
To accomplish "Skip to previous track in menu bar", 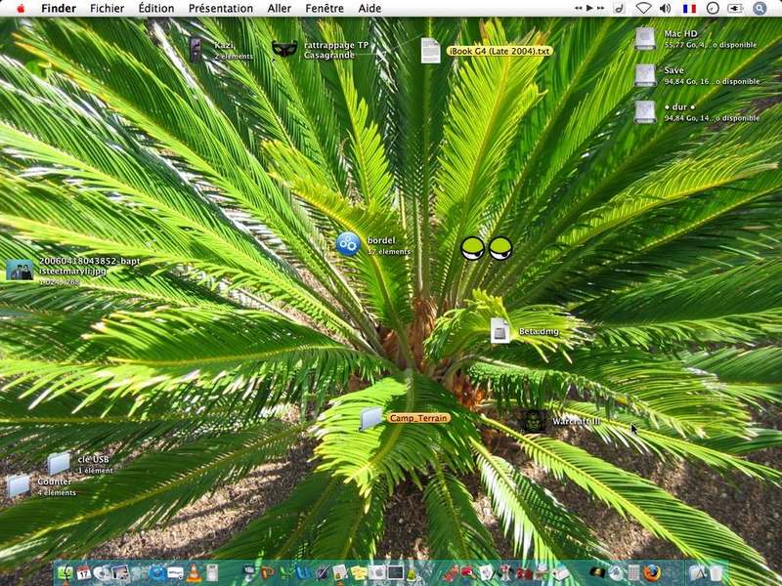I will coord(579,8).
